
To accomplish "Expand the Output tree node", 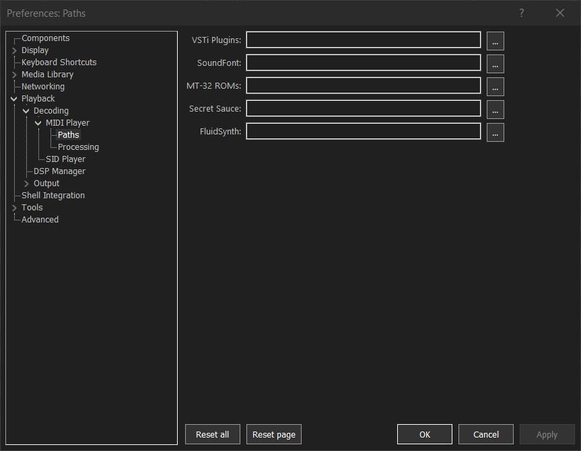I will click(x=26, y=183).
